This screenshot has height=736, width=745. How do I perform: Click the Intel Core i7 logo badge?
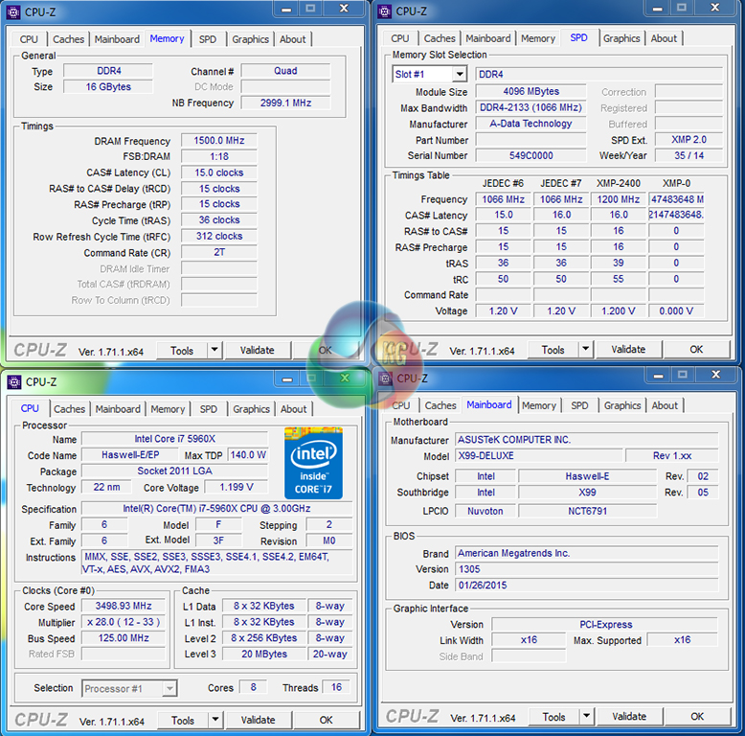coord(313,463)
